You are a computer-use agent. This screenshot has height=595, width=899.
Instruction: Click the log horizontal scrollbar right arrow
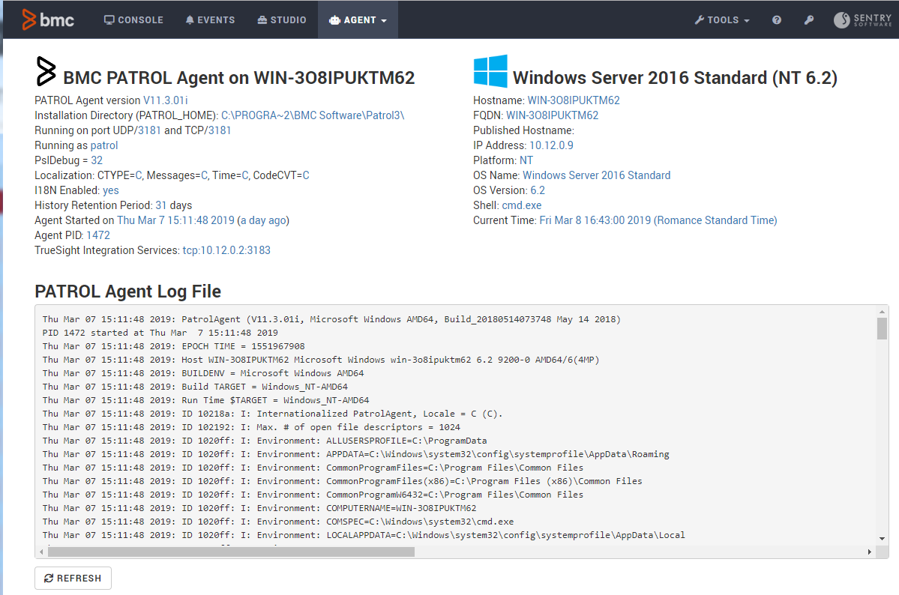(870, 552)
